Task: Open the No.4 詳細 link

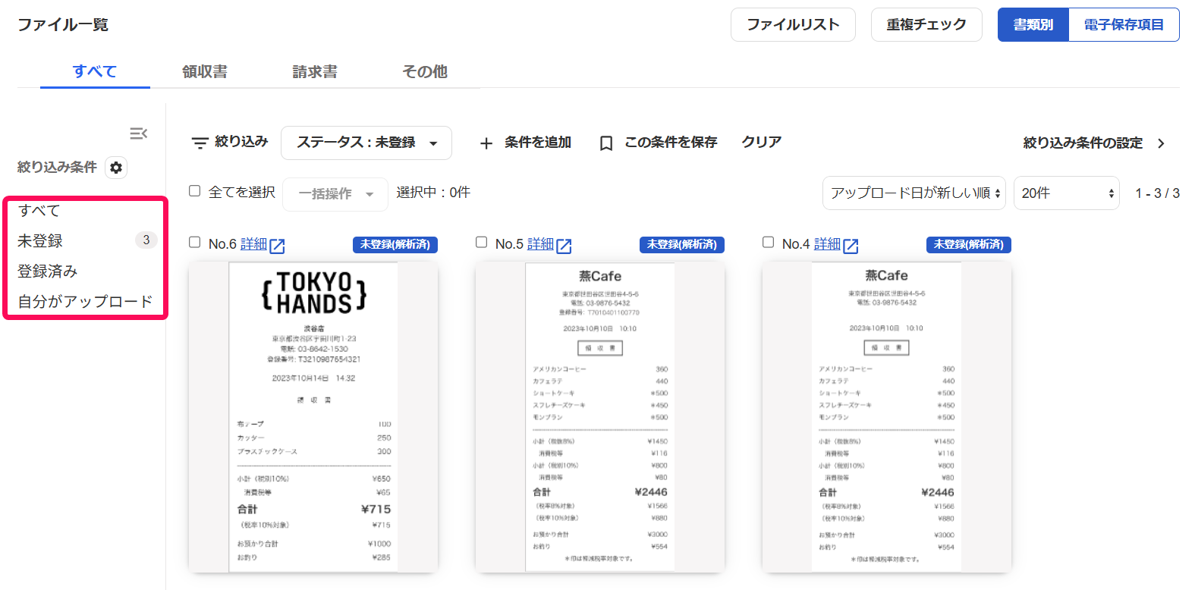Action: [827, 244]
